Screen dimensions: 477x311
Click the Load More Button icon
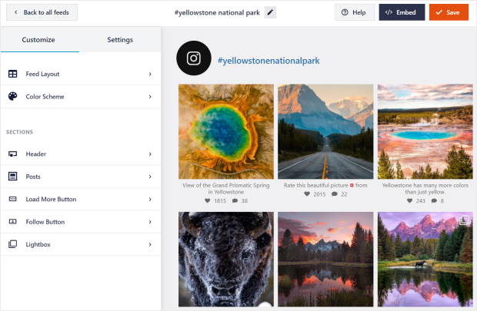pyautogui.click(x=13, y=199)
